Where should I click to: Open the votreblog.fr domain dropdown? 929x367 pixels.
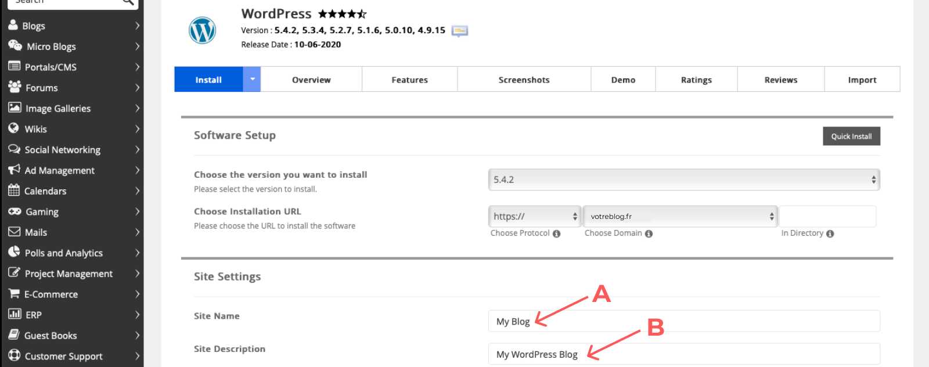(680, 216)
